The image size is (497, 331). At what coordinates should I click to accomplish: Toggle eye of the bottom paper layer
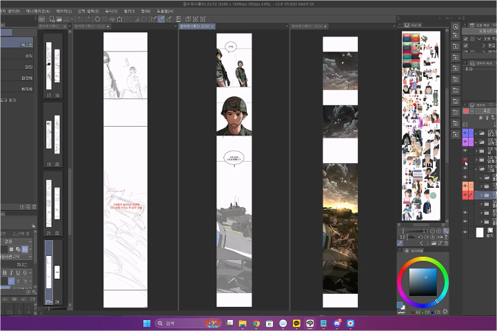click(x=465, y=233)
